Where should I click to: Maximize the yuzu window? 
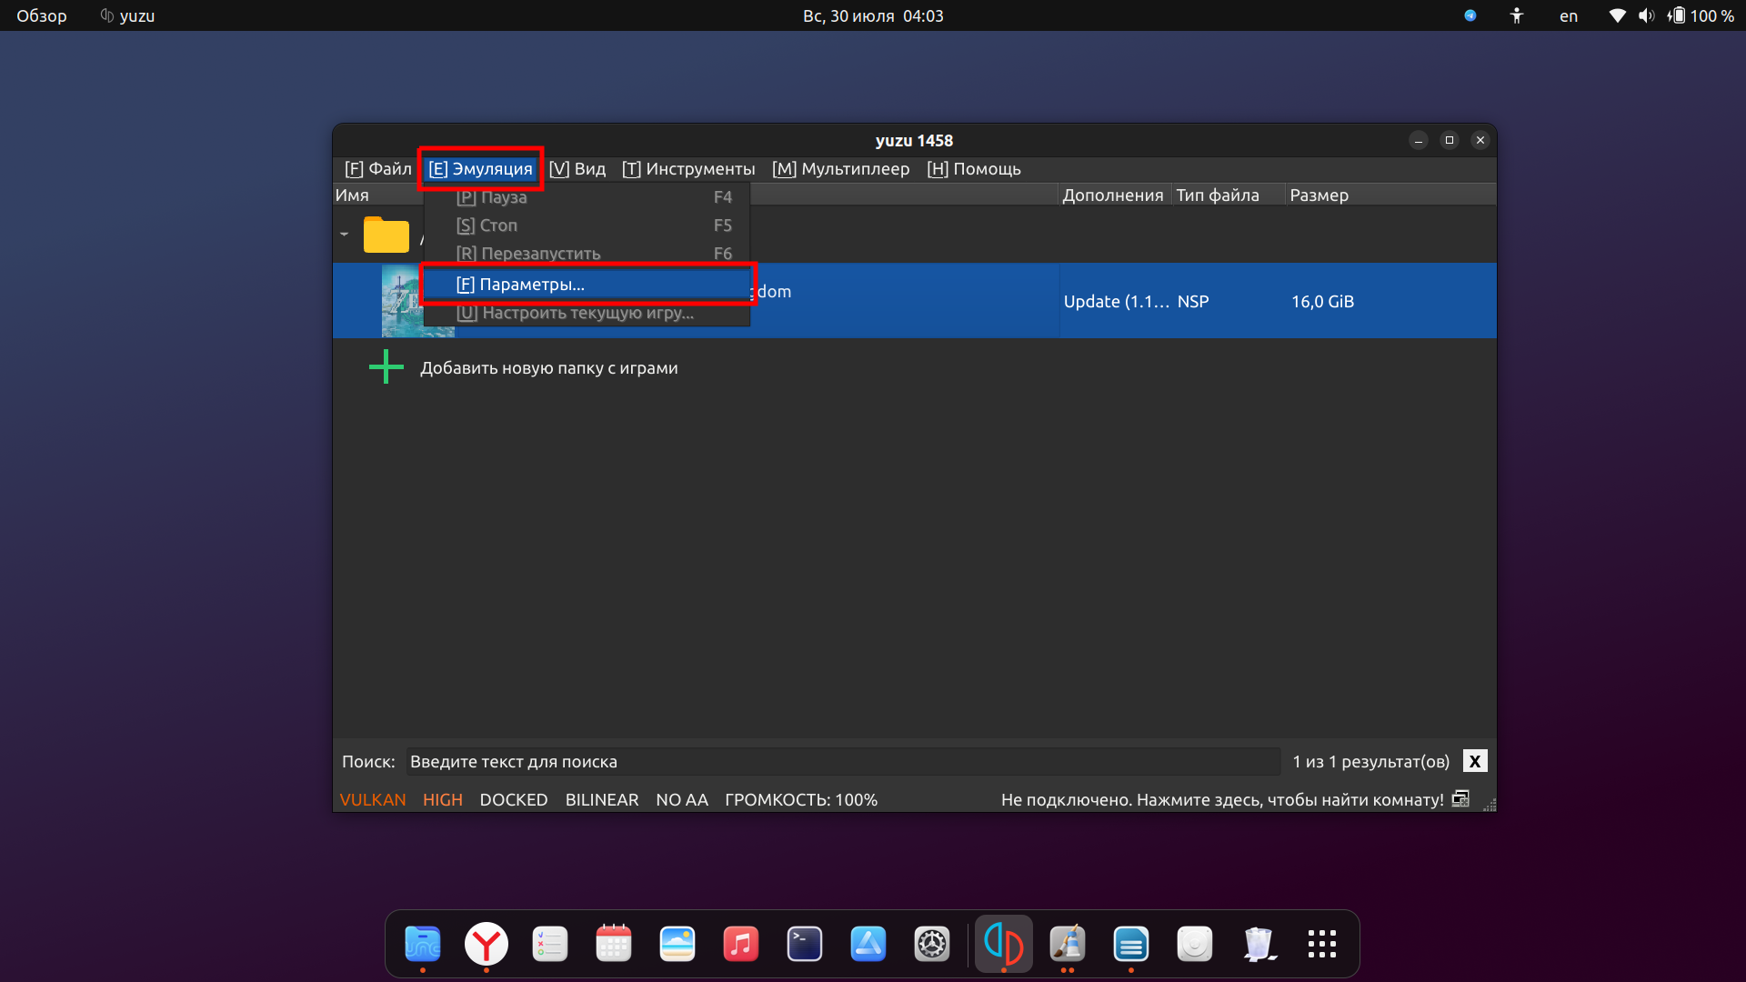pyautogui.click(x=1450, y=140)
